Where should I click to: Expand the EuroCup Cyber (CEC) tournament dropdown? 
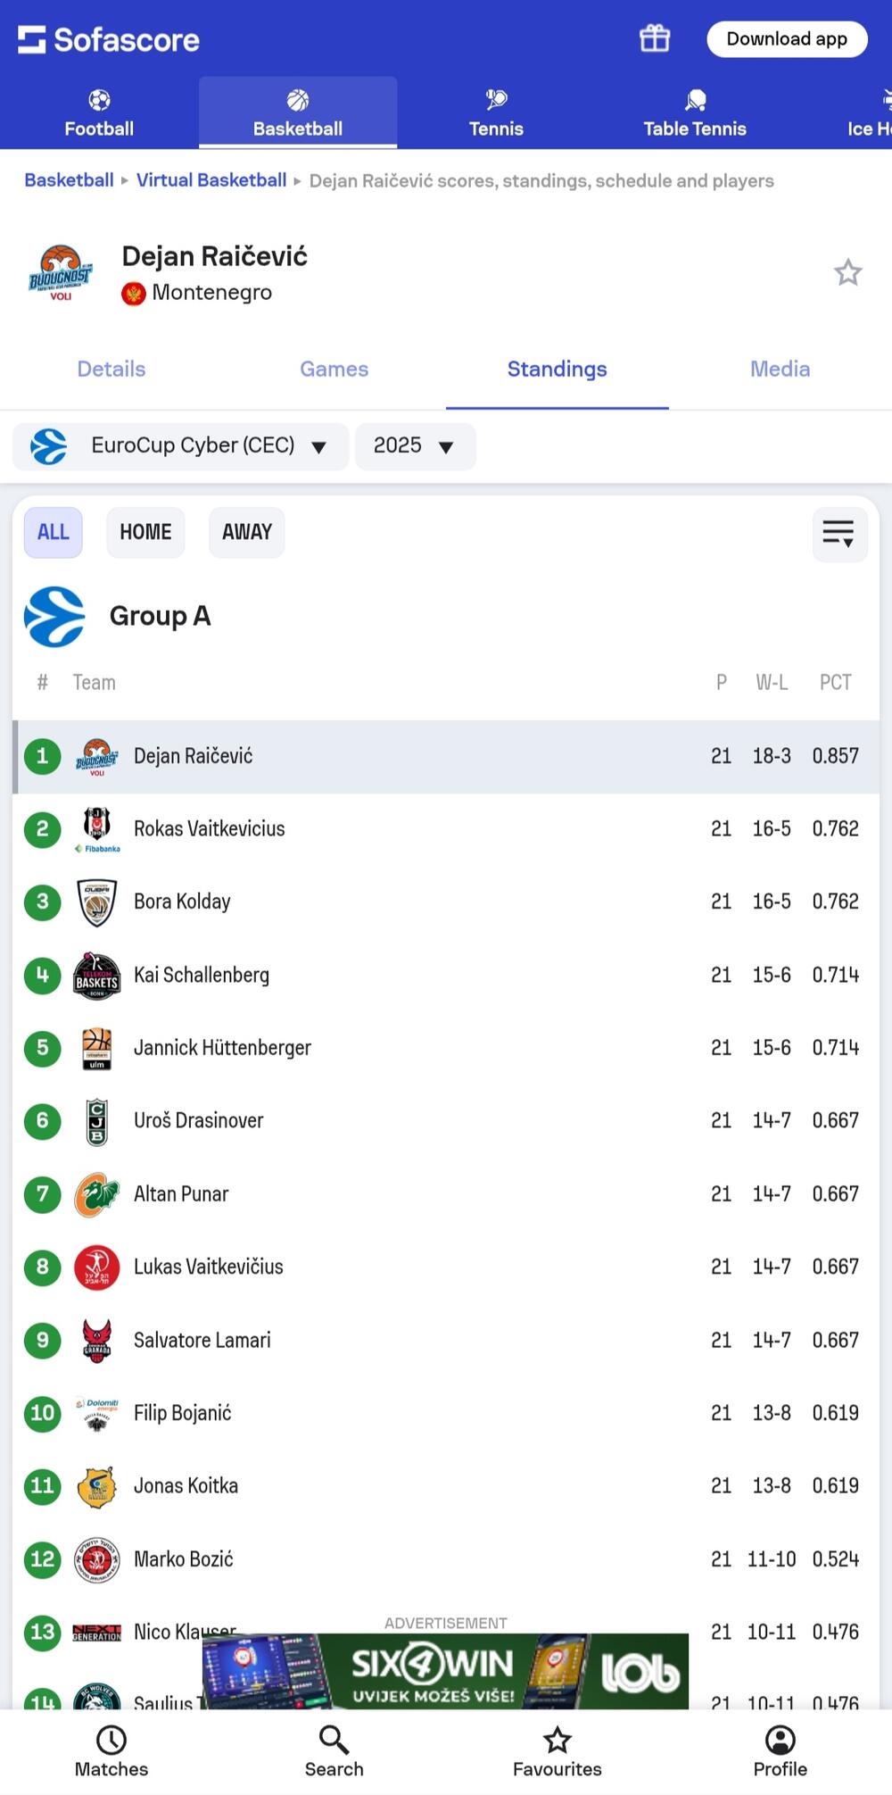(180, 445)
